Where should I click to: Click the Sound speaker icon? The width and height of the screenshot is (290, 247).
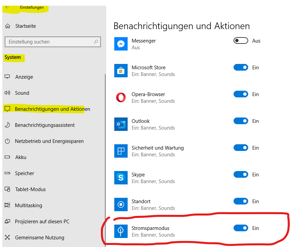(x=7, y=93)
